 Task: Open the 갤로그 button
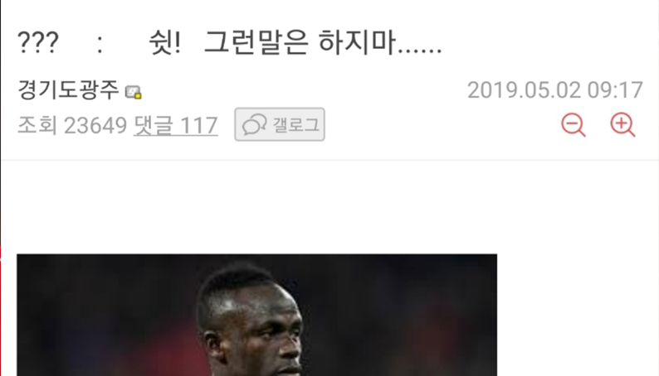tap(280, 124)
